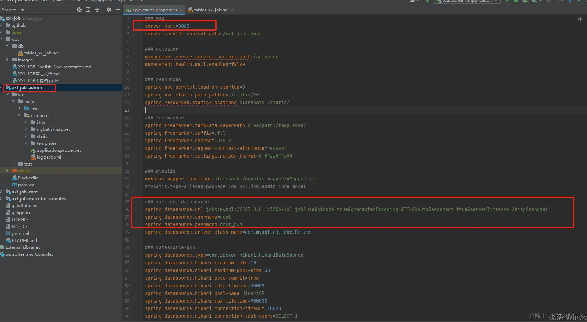Expand the test folder
Screen dimensions: 587x322
tap(14, 164)
